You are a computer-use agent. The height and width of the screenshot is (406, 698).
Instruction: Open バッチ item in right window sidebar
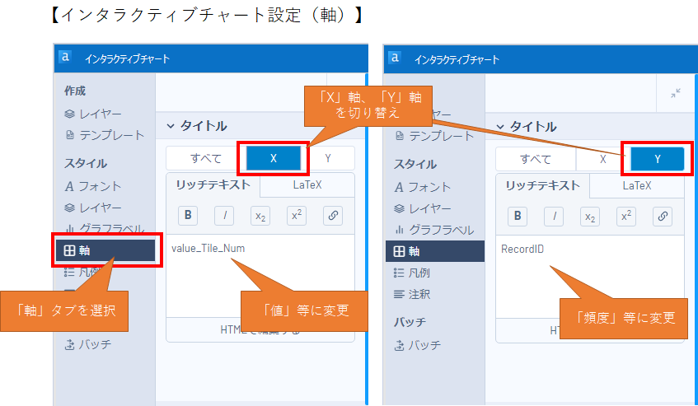click(x=418, y=345)
